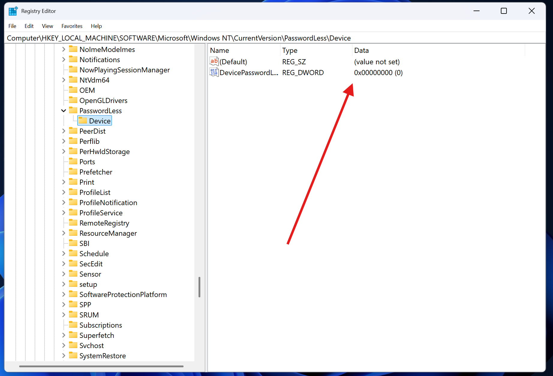Viewport: 553px width, 376px height.
Task: Open the Edit menu
Action: click(29, 26)
